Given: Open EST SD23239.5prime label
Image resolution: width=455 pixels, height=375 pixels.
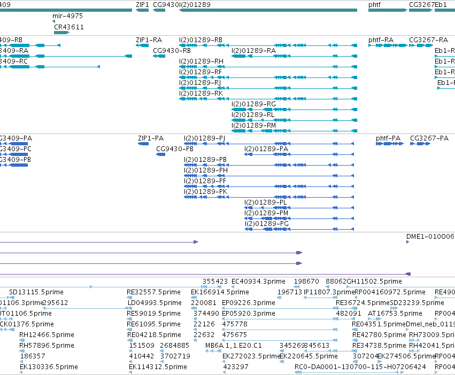Looking at the screenshot, I should point(417,303).
